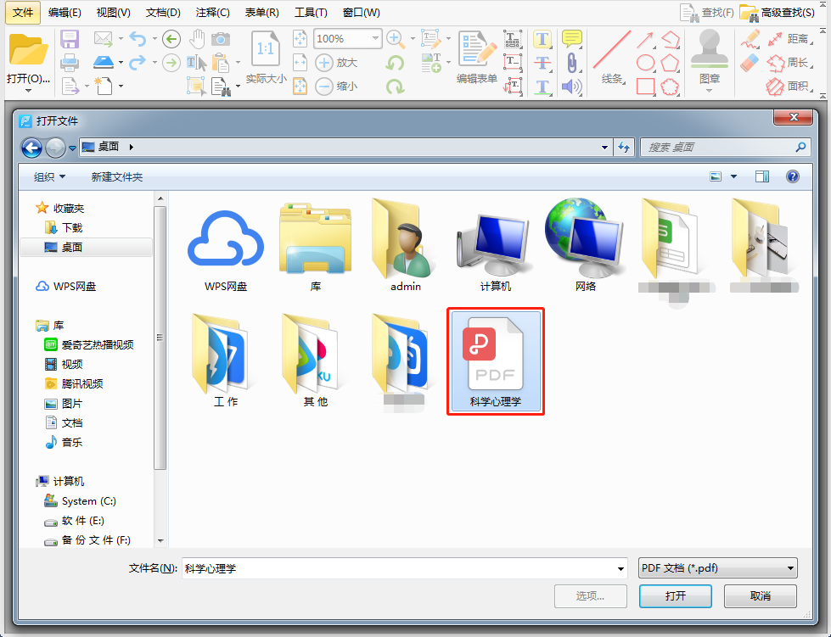Expand the PDF 文档 (*.pdf) file type dropdown
The image size is (831, 637).
point(790,568)
